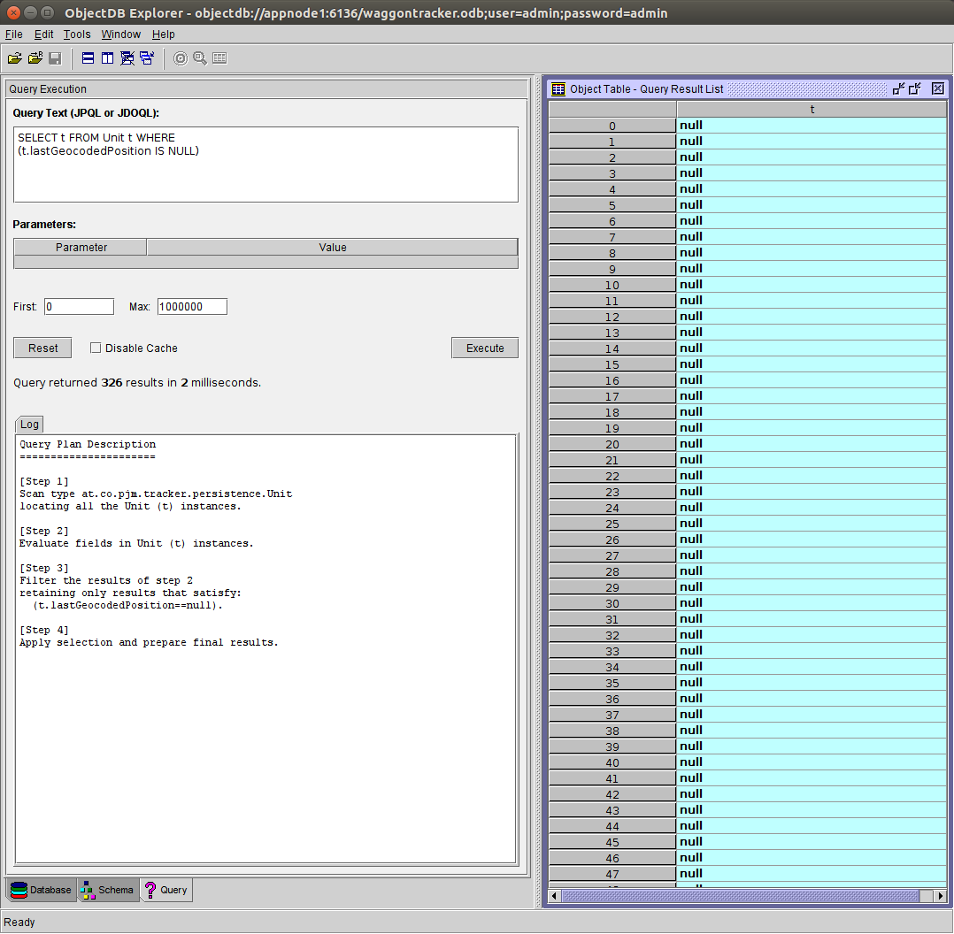This screenshot has height=934, width=954.
Task: Click the table grid toolbar icon
Action: point(219,58)
